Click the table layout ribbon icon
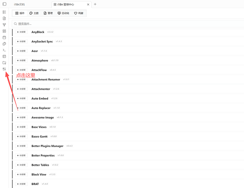The height and width of the screenshot is (188, 244). click(4, 56)
